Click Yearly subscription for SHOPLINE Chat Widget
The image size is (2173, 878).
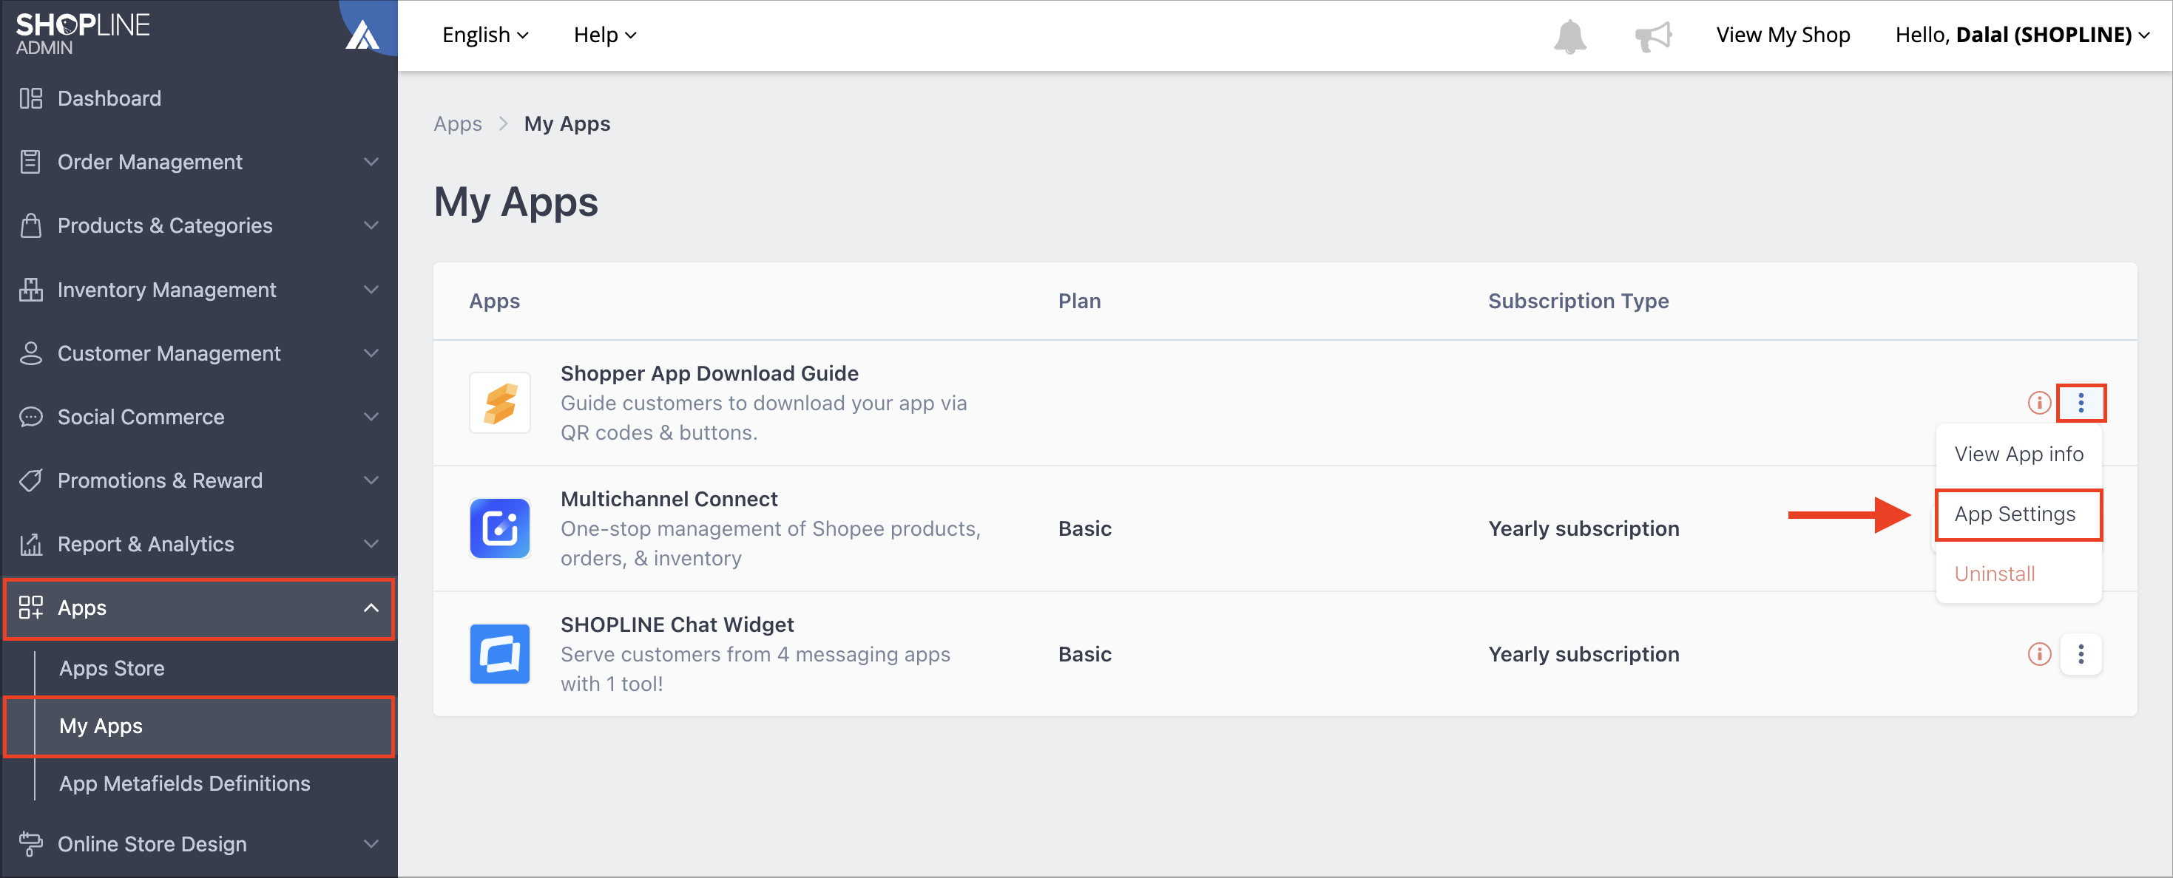tap(1584, 654)
